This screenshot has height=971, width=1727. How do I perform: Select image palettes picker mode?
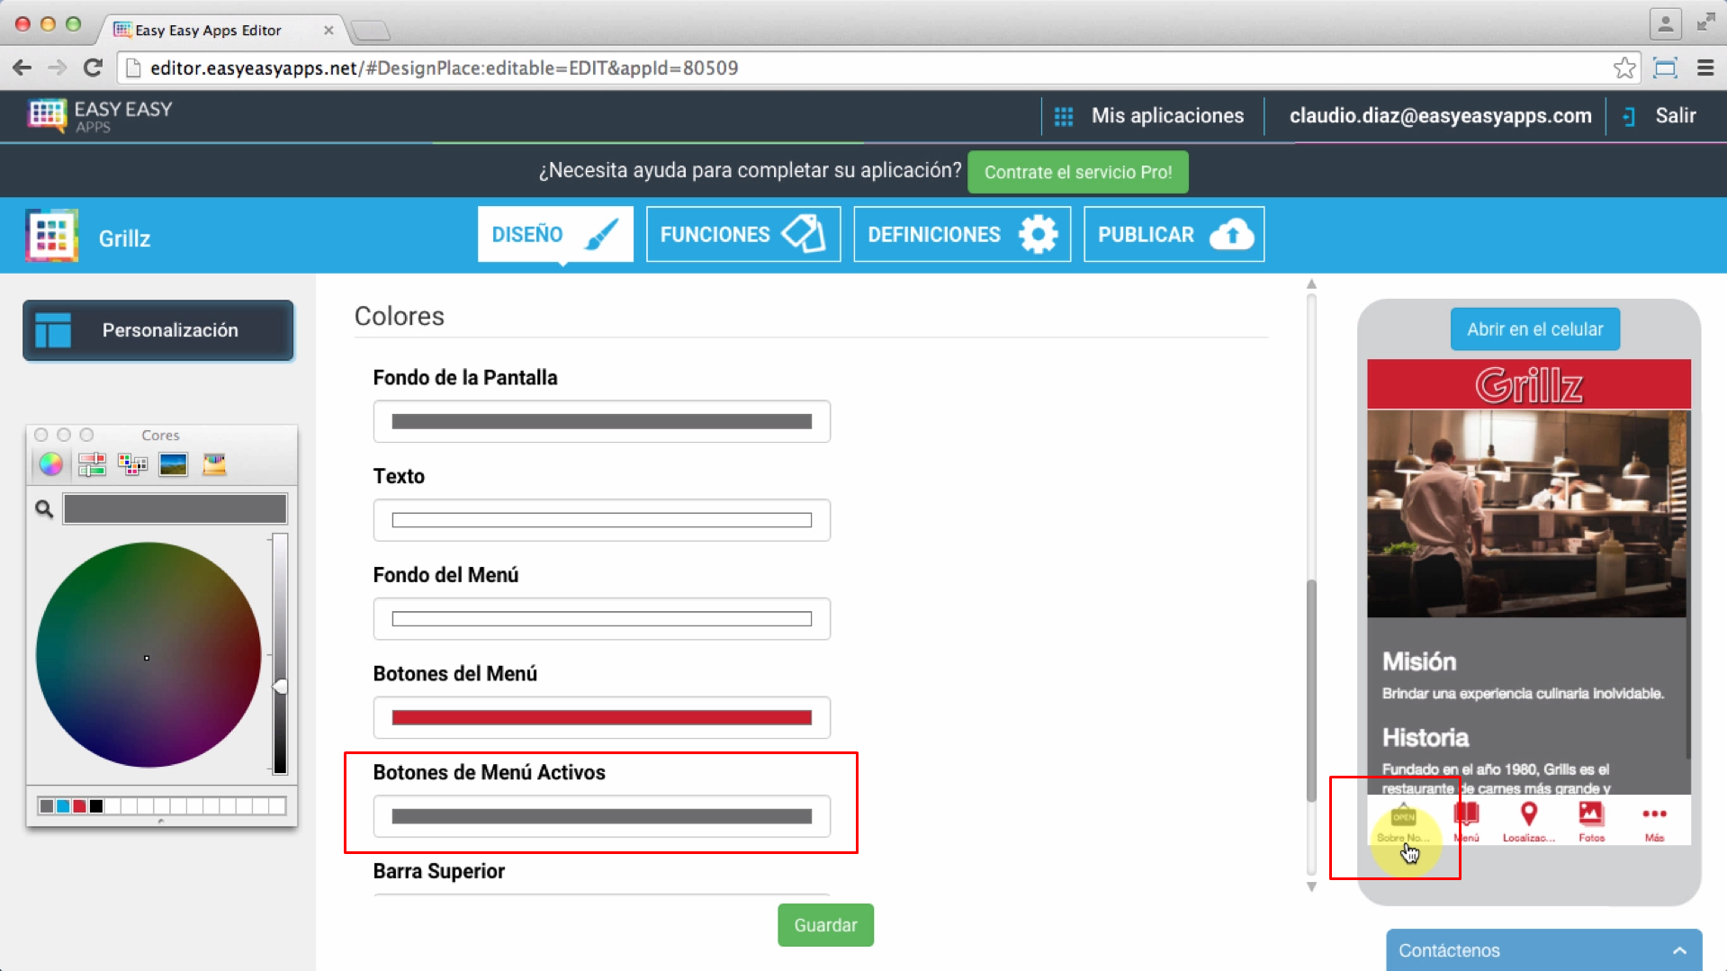173,464
